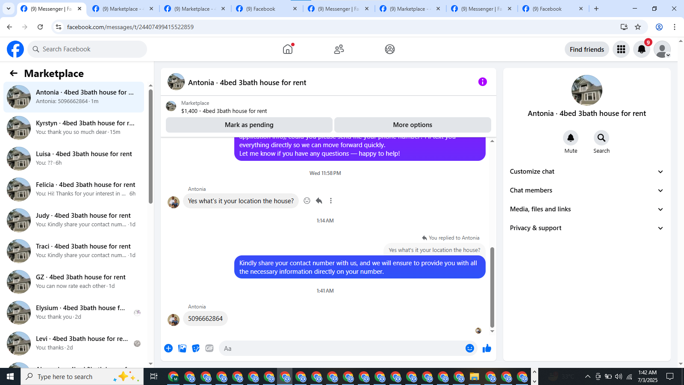Open the Friends icon in top navigation
This screenshot has width=684, height=385.
click(x=339, y=49)
